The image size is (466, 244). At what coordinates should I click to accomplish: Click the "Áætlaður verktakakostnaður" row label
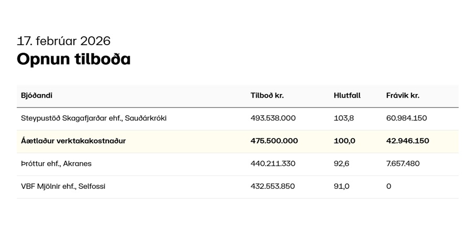click(x=73, y=141)
